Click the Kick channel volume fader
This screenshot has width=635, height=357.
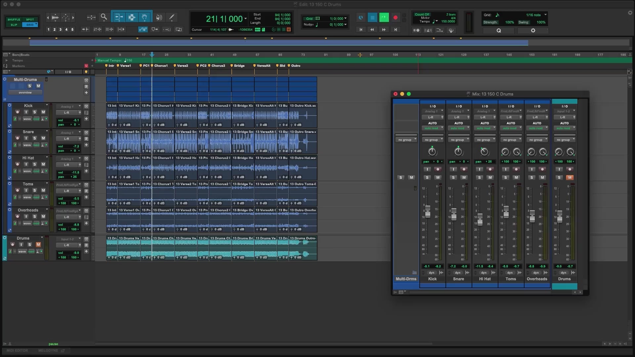point(428,212)
